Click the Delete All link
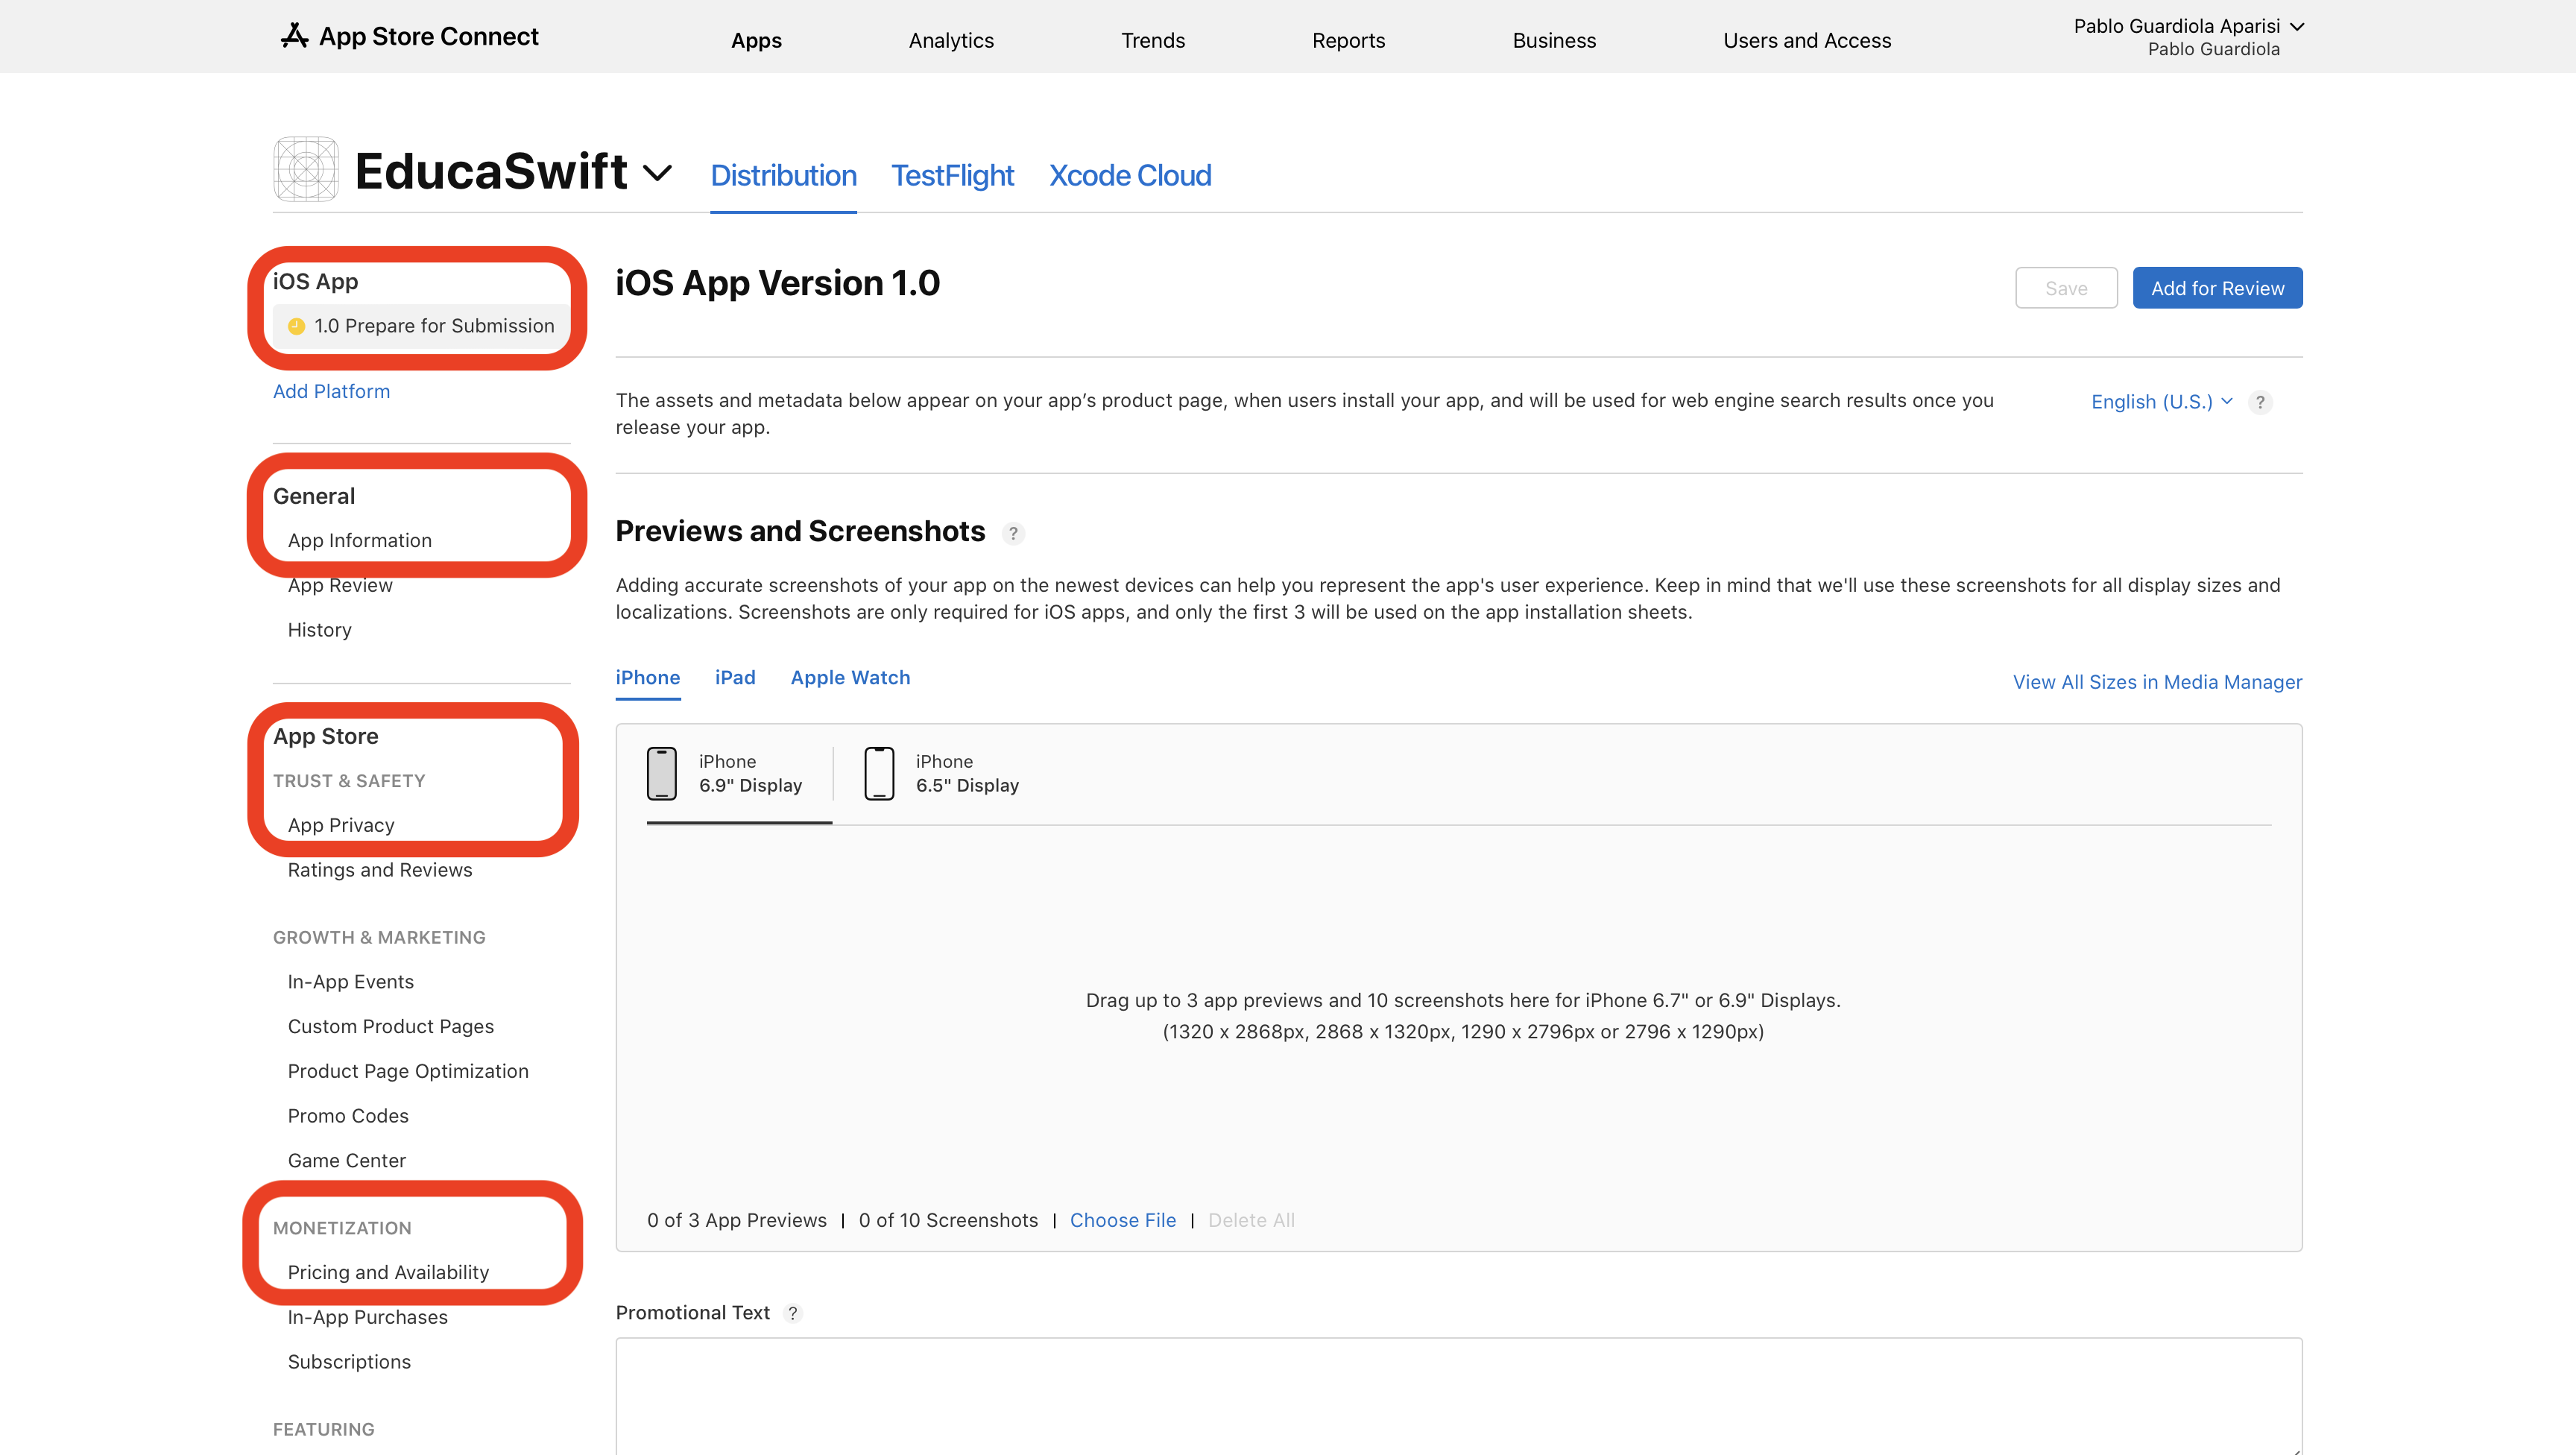Viewport: 2576px width, 1455px height. point(1251,1220)
